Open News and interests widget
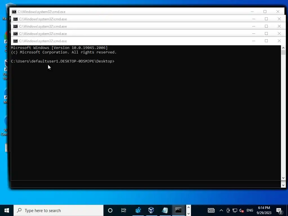The image size is (288, 216). [x=211, y=210]
